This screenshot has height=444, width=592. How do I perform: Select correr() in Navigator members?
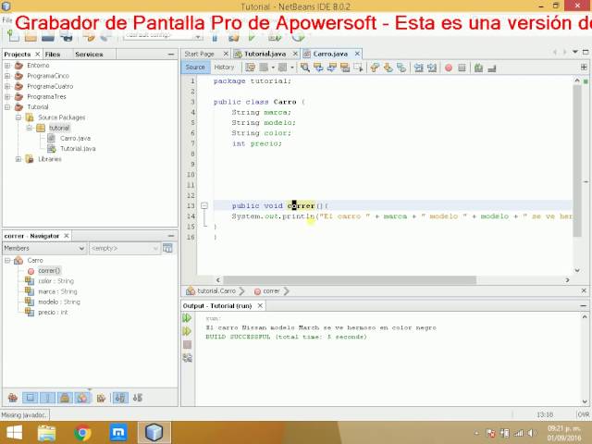click(x=49, y=271)
